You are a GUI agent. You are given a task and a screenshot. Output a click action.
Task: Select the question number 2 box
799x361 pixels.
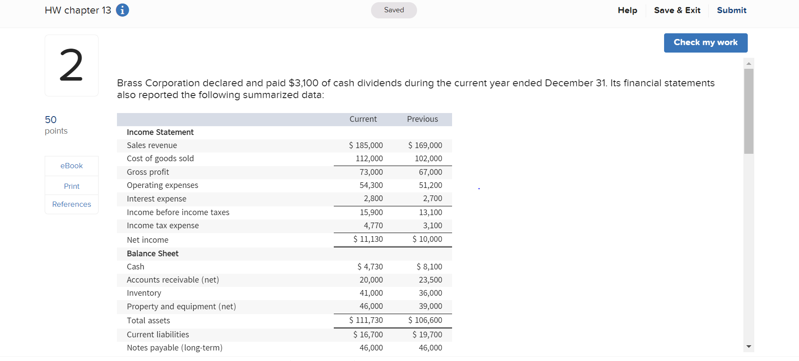(x=71, y=65)
